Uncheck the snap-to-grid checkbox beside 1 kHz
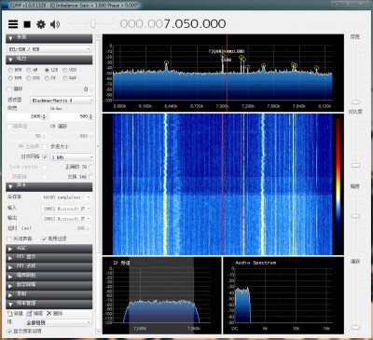Image resolution: width=373 pixels, height=340 pixels. click(x=45, y=157)
